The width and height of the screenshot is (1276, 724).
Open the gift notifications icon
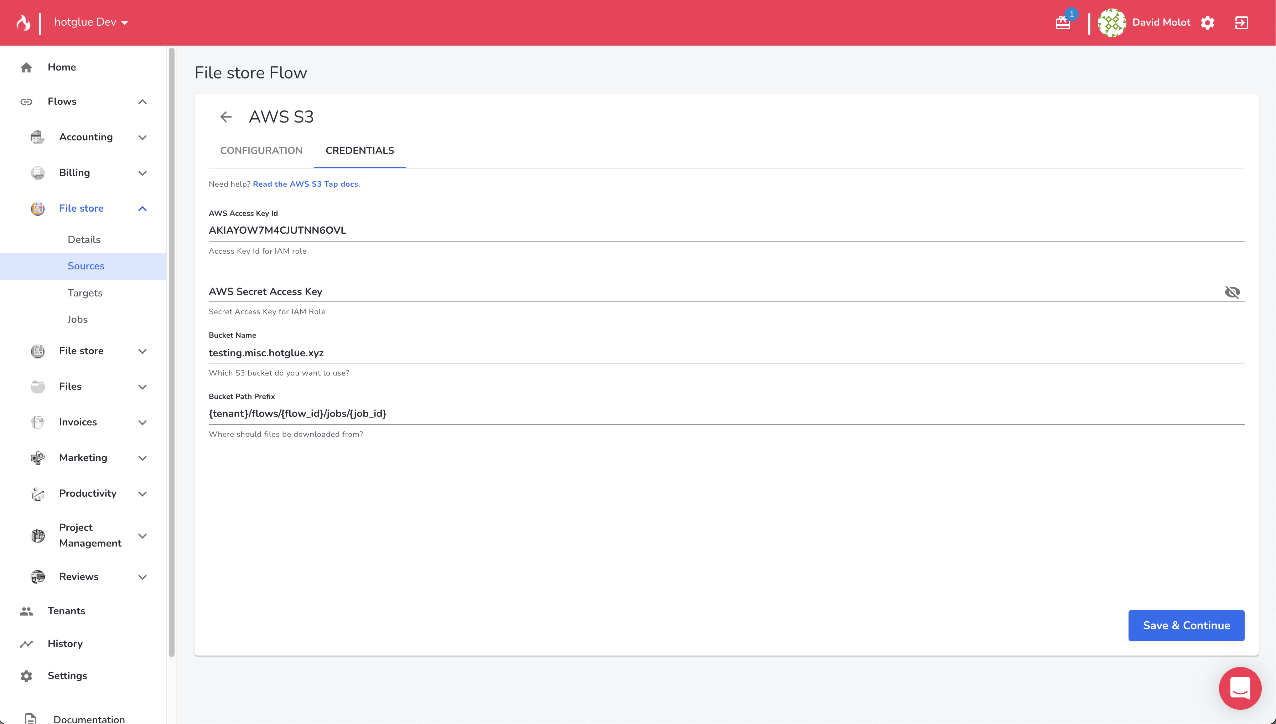pyautogui.click(x=1063, y=23)
